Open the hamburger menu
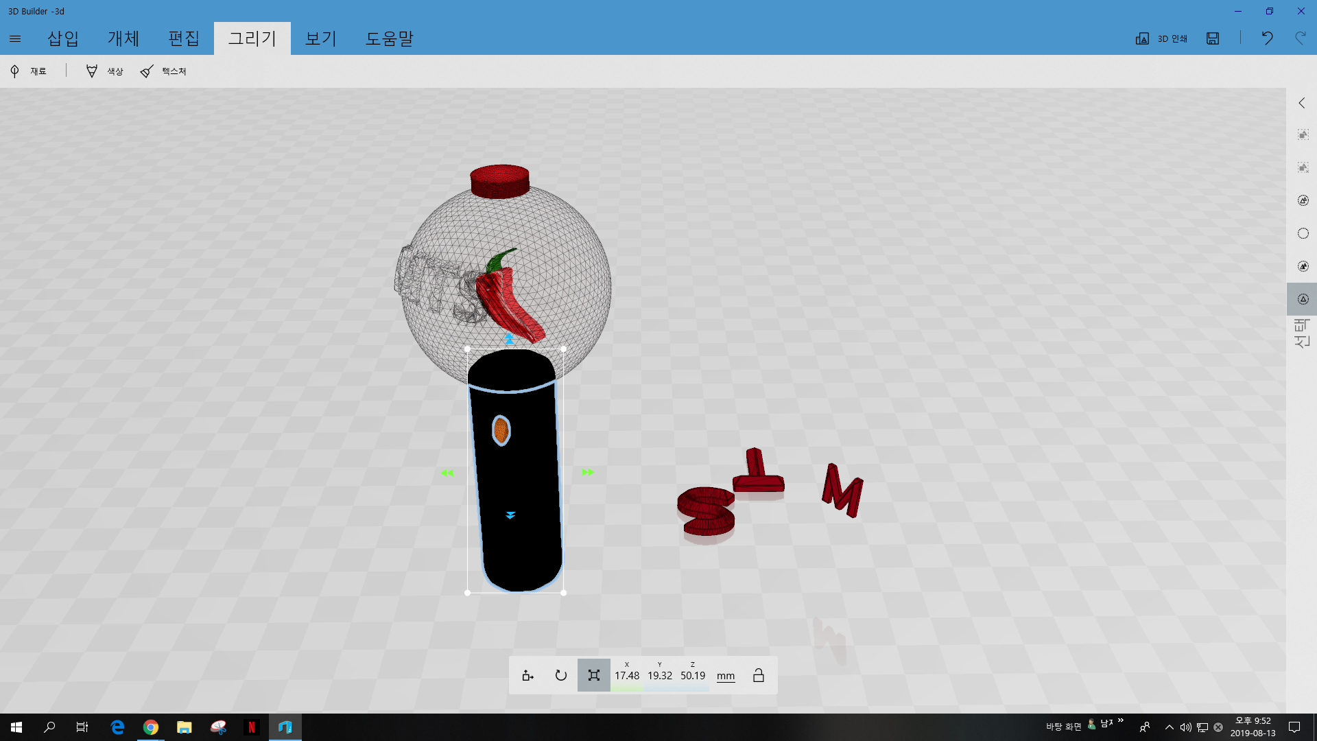1317x741 pixels. tap(15, 39)
